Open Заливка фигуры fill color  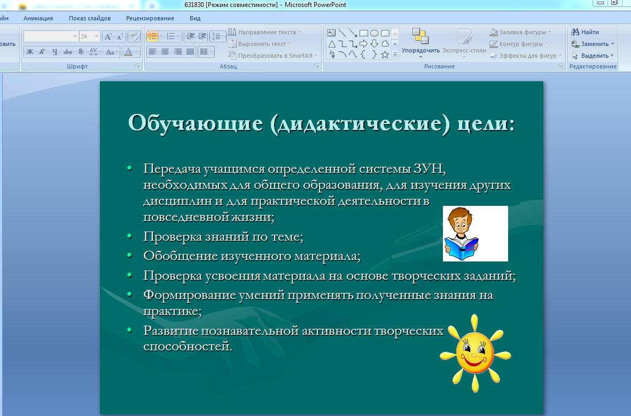520,32
